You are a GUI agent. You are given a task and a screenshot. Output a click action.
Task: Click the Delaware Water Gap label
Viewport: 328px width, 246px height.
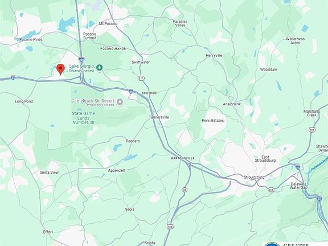298,186
